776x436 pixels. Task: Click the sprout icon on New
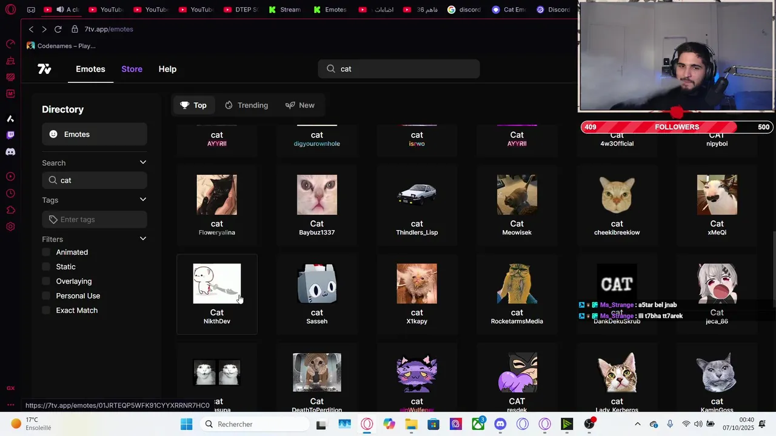(x=290, y=105)
